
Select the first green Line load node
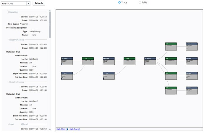[88, 61]
